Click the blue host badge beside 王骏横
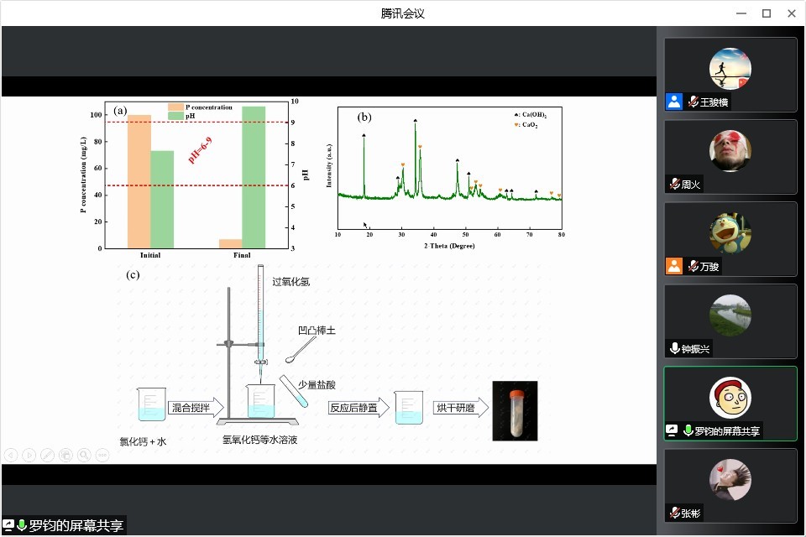806x537 pixels. (673, 102)
